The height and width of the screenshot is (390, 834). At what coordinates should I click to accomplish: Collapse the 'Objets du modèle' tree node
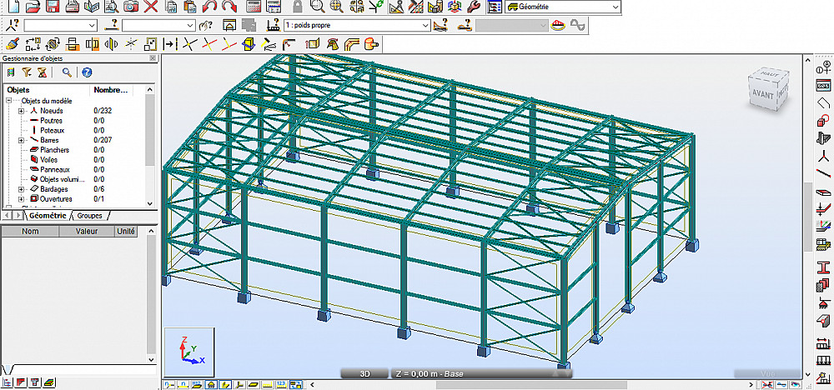coord(8,101)
